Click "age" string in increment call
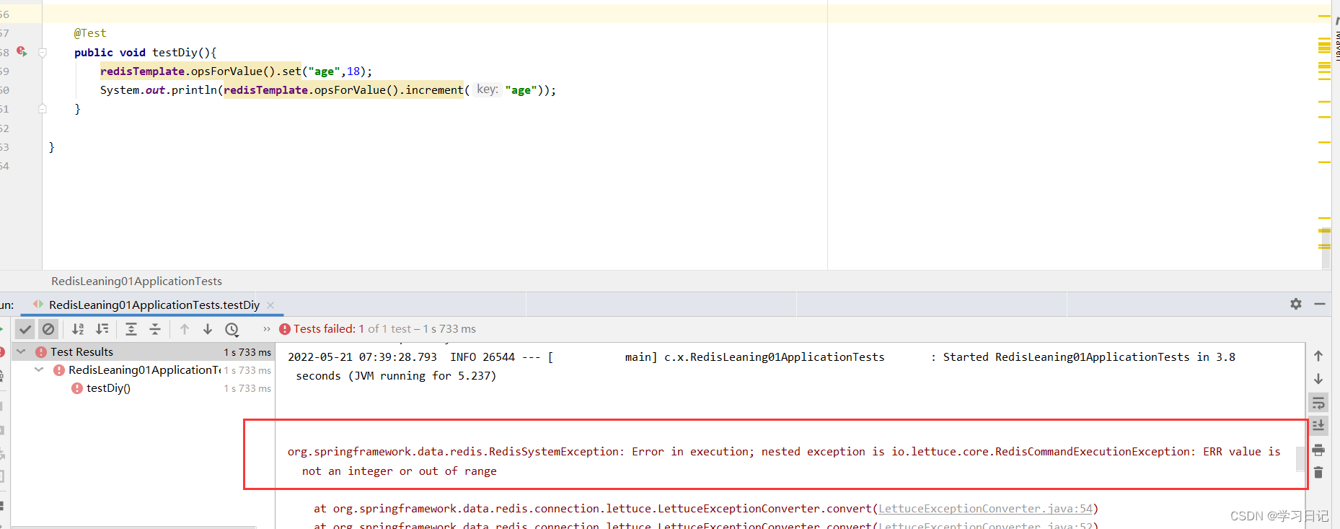 coord(519,90)
